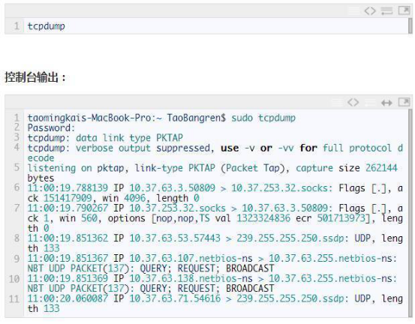
Task: Toggle line wrap in top code block
Action: click(386, 10)
